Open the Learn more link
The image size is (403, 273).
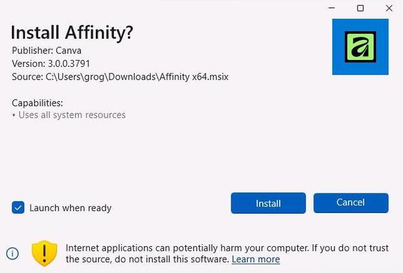255,260
